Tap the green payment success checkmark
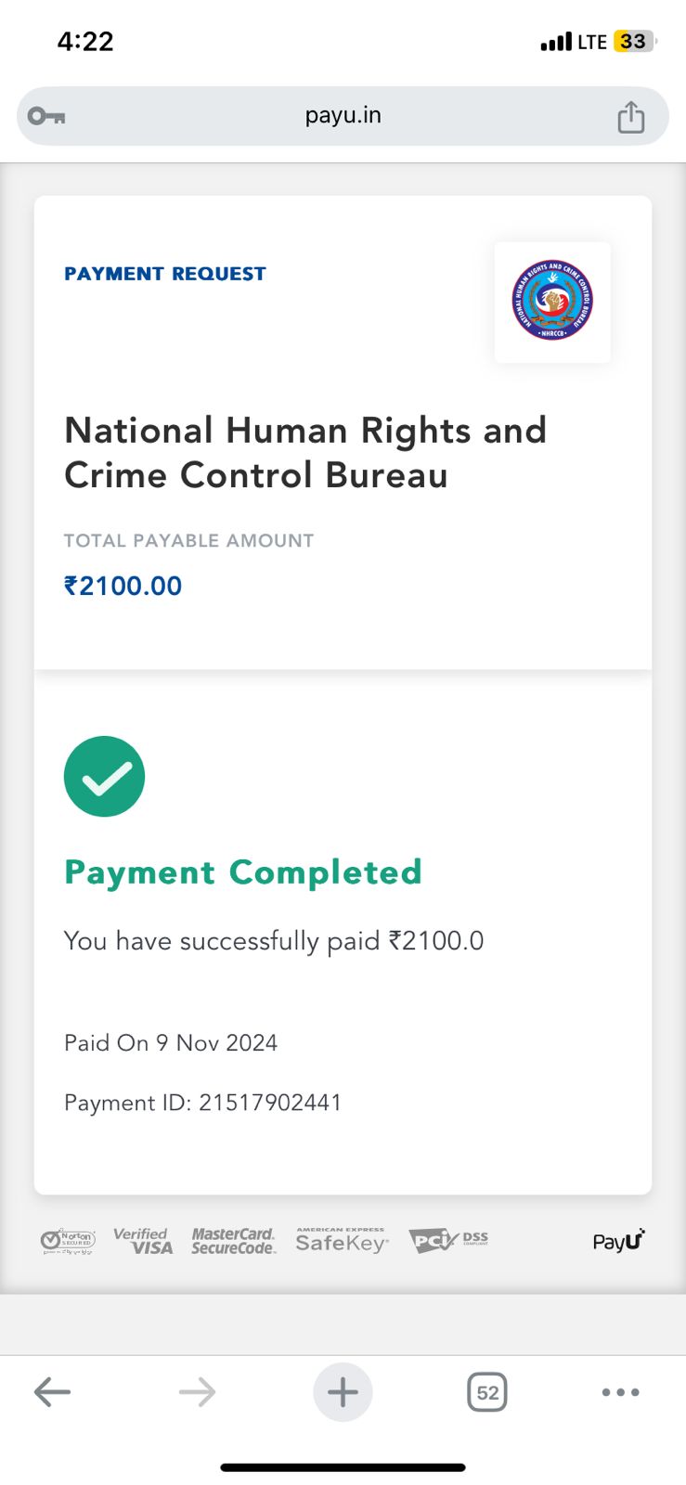Image resolution: width=686 pixels, height=1485 pixels. (104, 777)
